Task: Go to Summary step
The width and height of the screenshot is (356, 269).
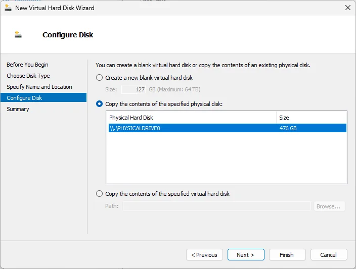Action: click(18, 109)
